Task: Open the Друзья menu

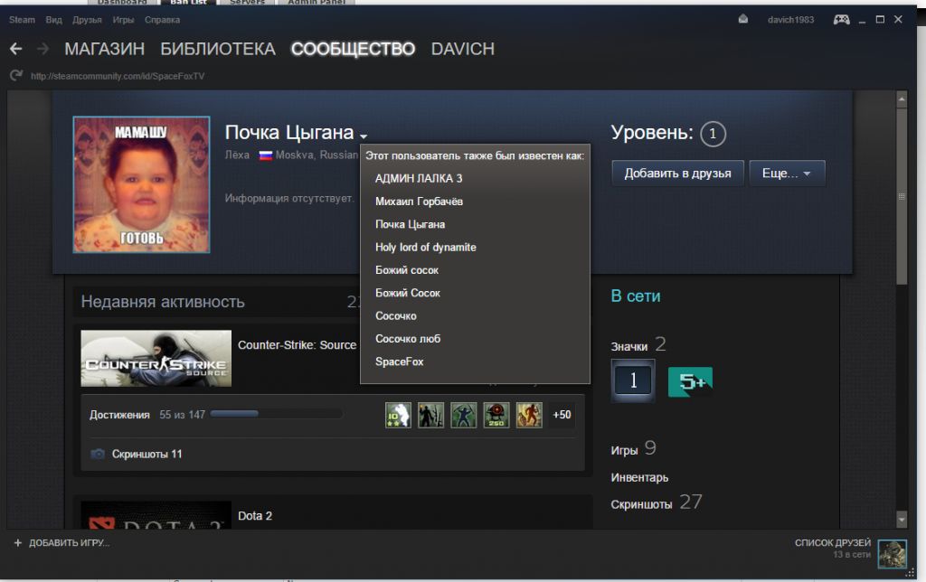Action: [x=87, y=20]
